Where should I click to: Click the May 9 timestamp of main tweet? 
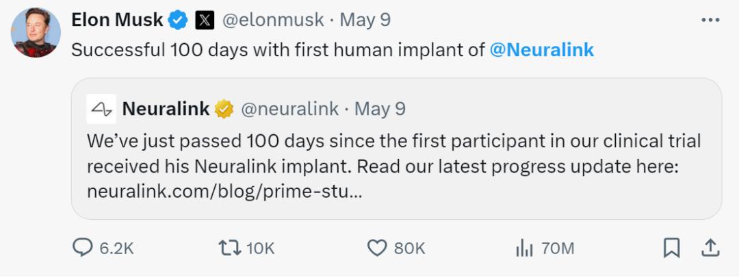(365, 21)
